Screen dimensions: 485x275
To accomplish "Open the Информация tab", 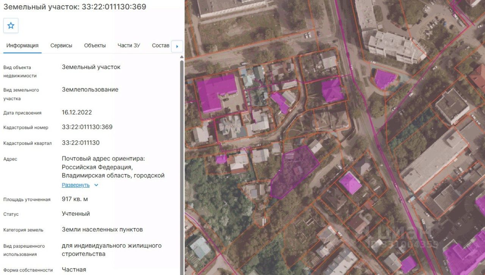I will (22, 46).
